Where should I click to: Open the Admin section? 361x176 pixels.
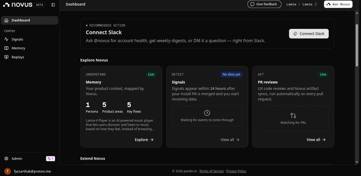tap(17, 158)
